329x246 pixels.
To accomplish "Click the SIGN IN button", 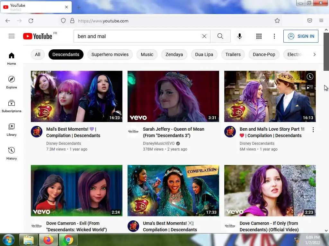I will [x=301, y=36].
